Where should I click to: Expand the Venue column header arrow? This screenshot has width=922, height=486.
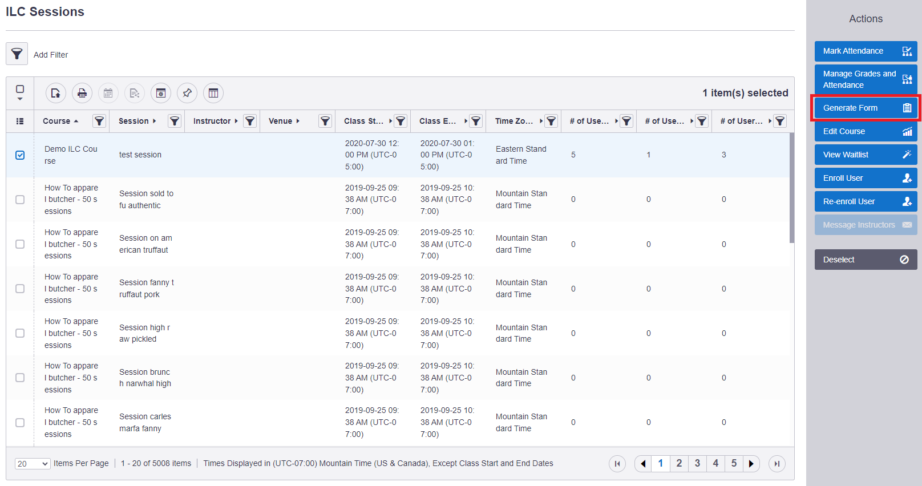(298, 121)
